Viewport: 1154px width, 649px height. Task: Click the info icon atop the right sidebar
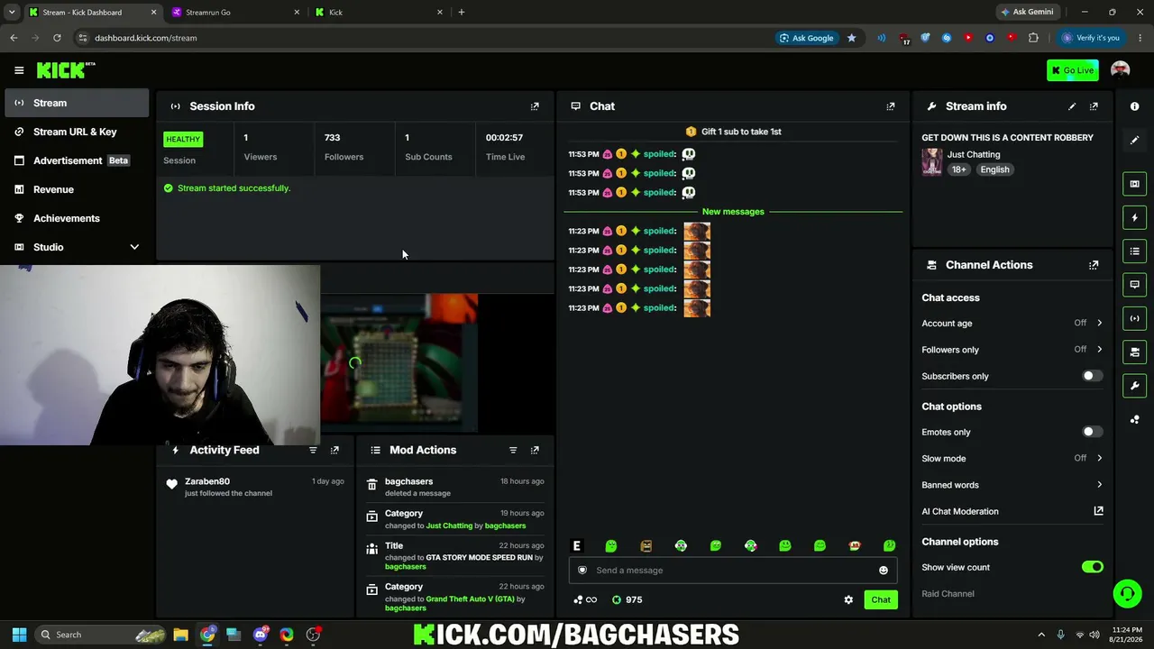point(1135,106)
